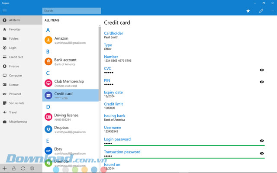Image resolution: width=277 pixels, height=173 pixels.
Task: Show the Transaction password
Action: (x=261, y=154)
